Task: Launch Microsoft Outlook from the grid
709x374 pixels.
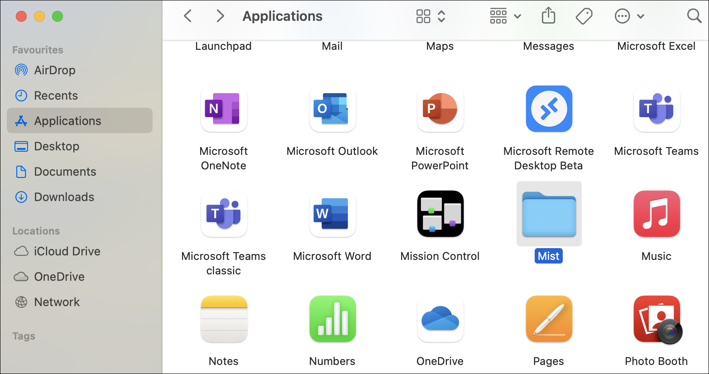Action: click(x=332, y=109)
